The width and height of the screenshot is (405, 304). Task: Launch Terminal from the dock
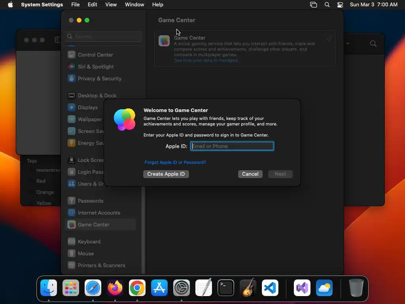click(226, 288)
